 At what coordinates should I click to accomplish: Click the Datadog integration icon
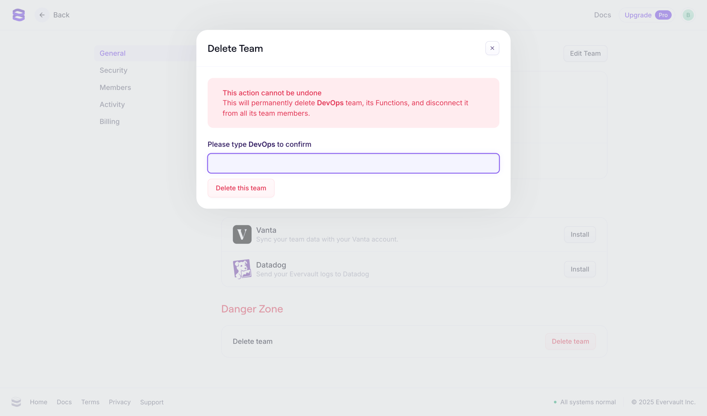pos(242,269)
